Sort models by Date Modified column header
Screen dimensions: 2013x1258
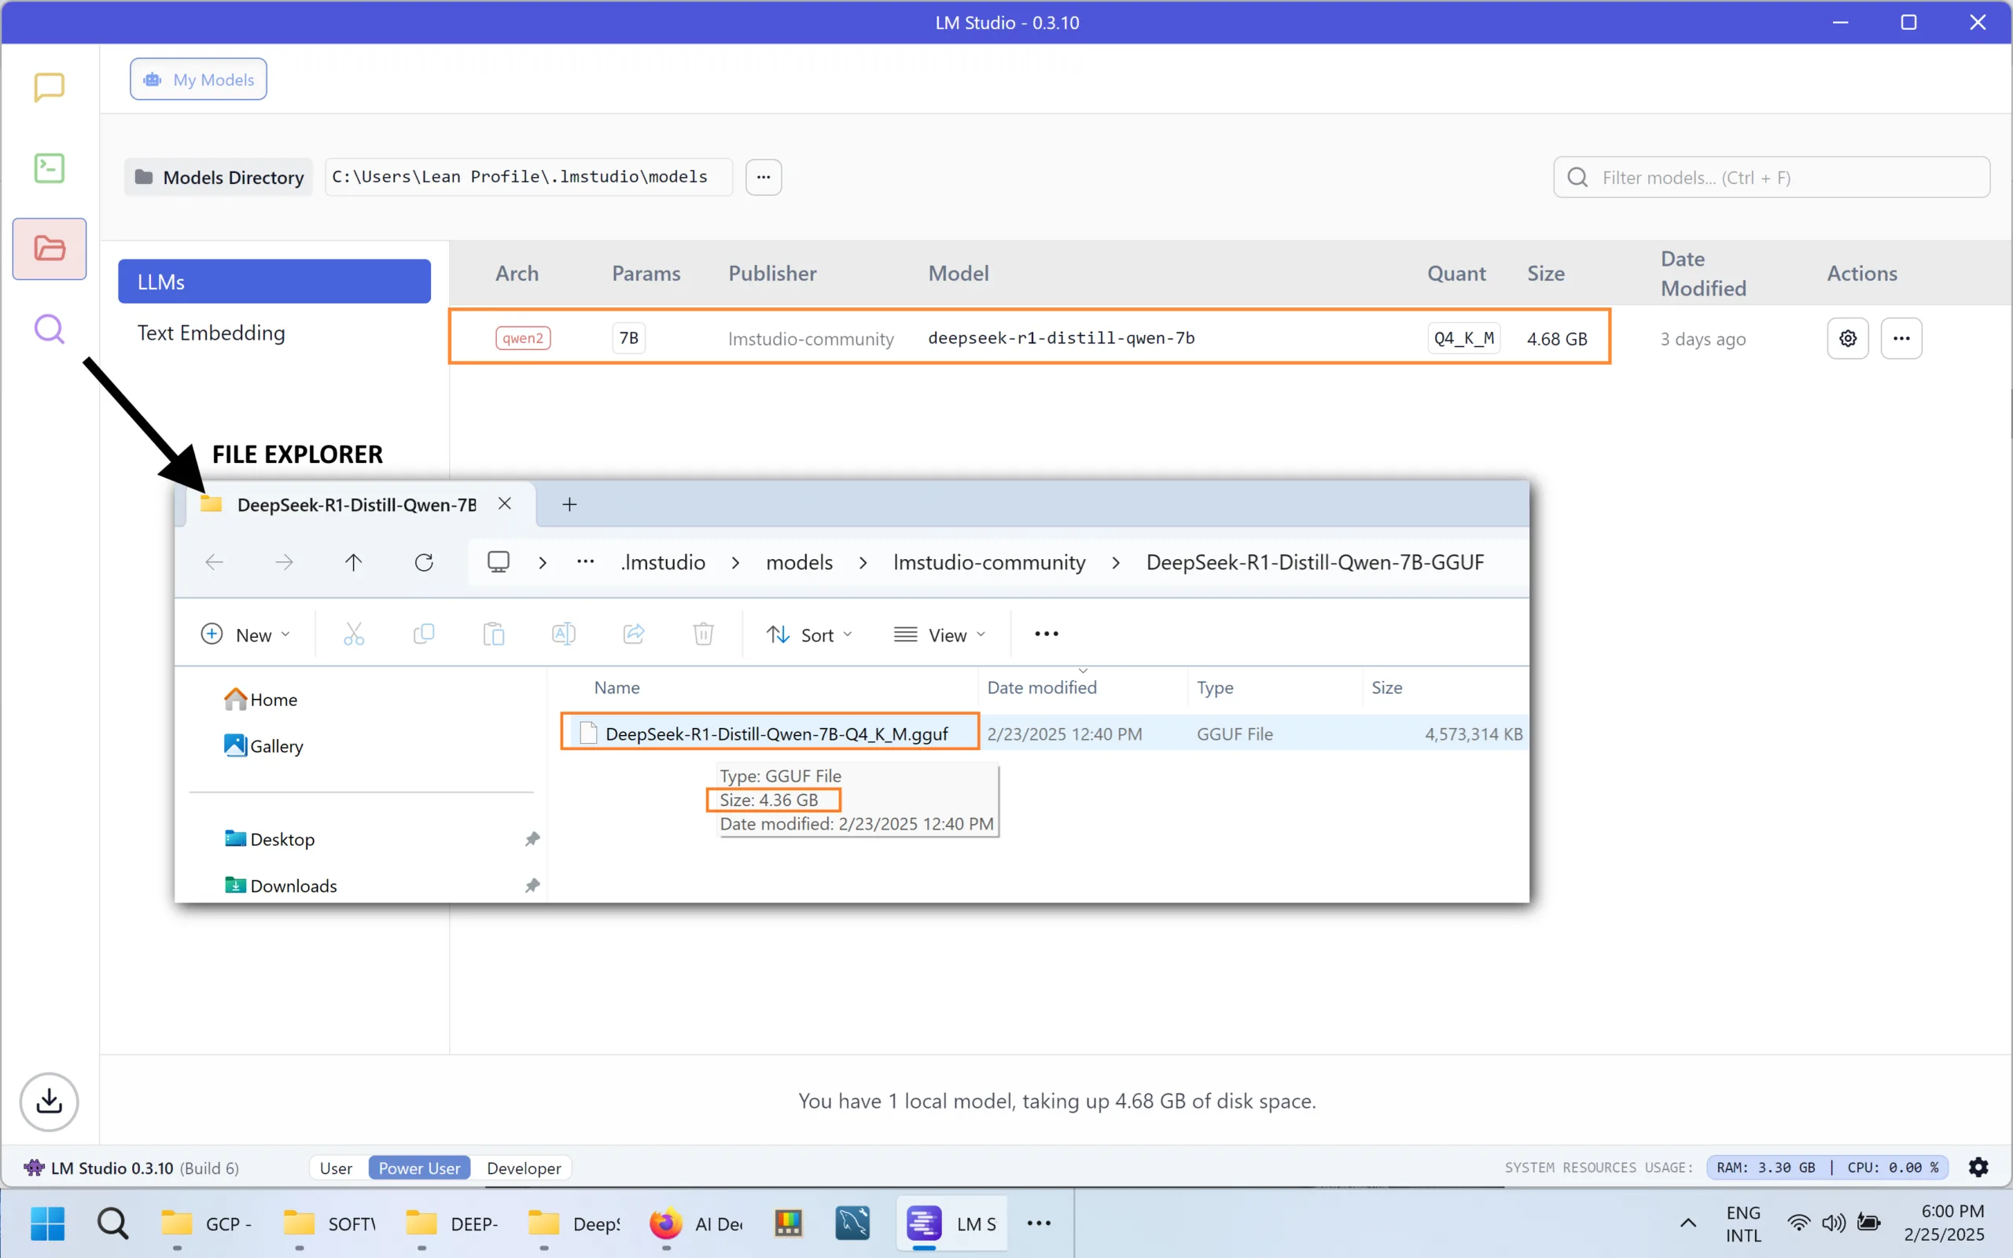pyautogui.click(x=1702, y=274)
